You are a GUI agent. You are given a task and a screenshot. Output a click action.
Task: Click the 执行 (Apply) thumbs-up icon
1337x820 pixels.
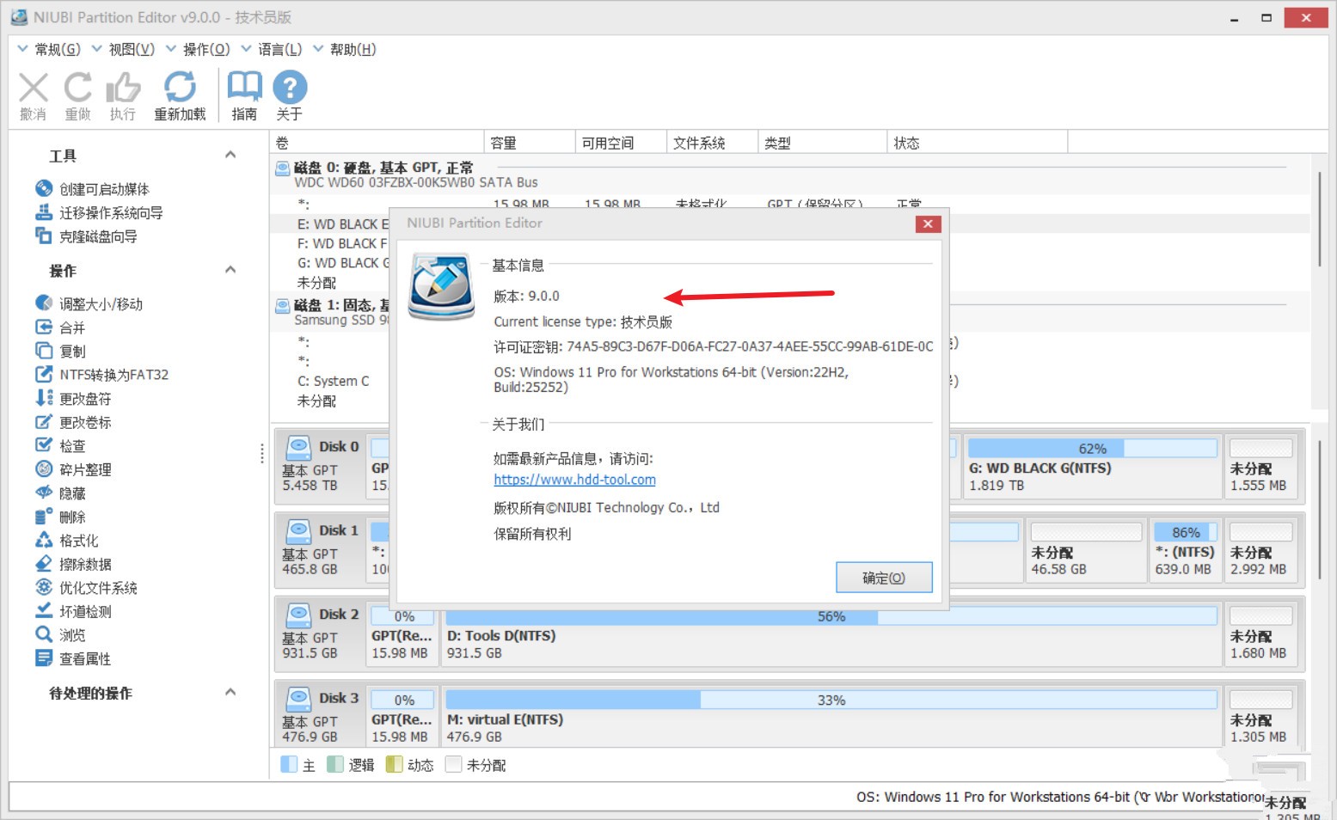(x=123, y=88)
